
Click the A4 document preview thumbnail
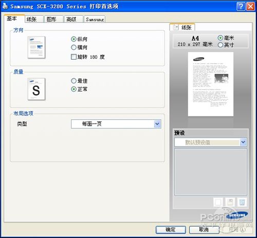[x=211, y=84]
